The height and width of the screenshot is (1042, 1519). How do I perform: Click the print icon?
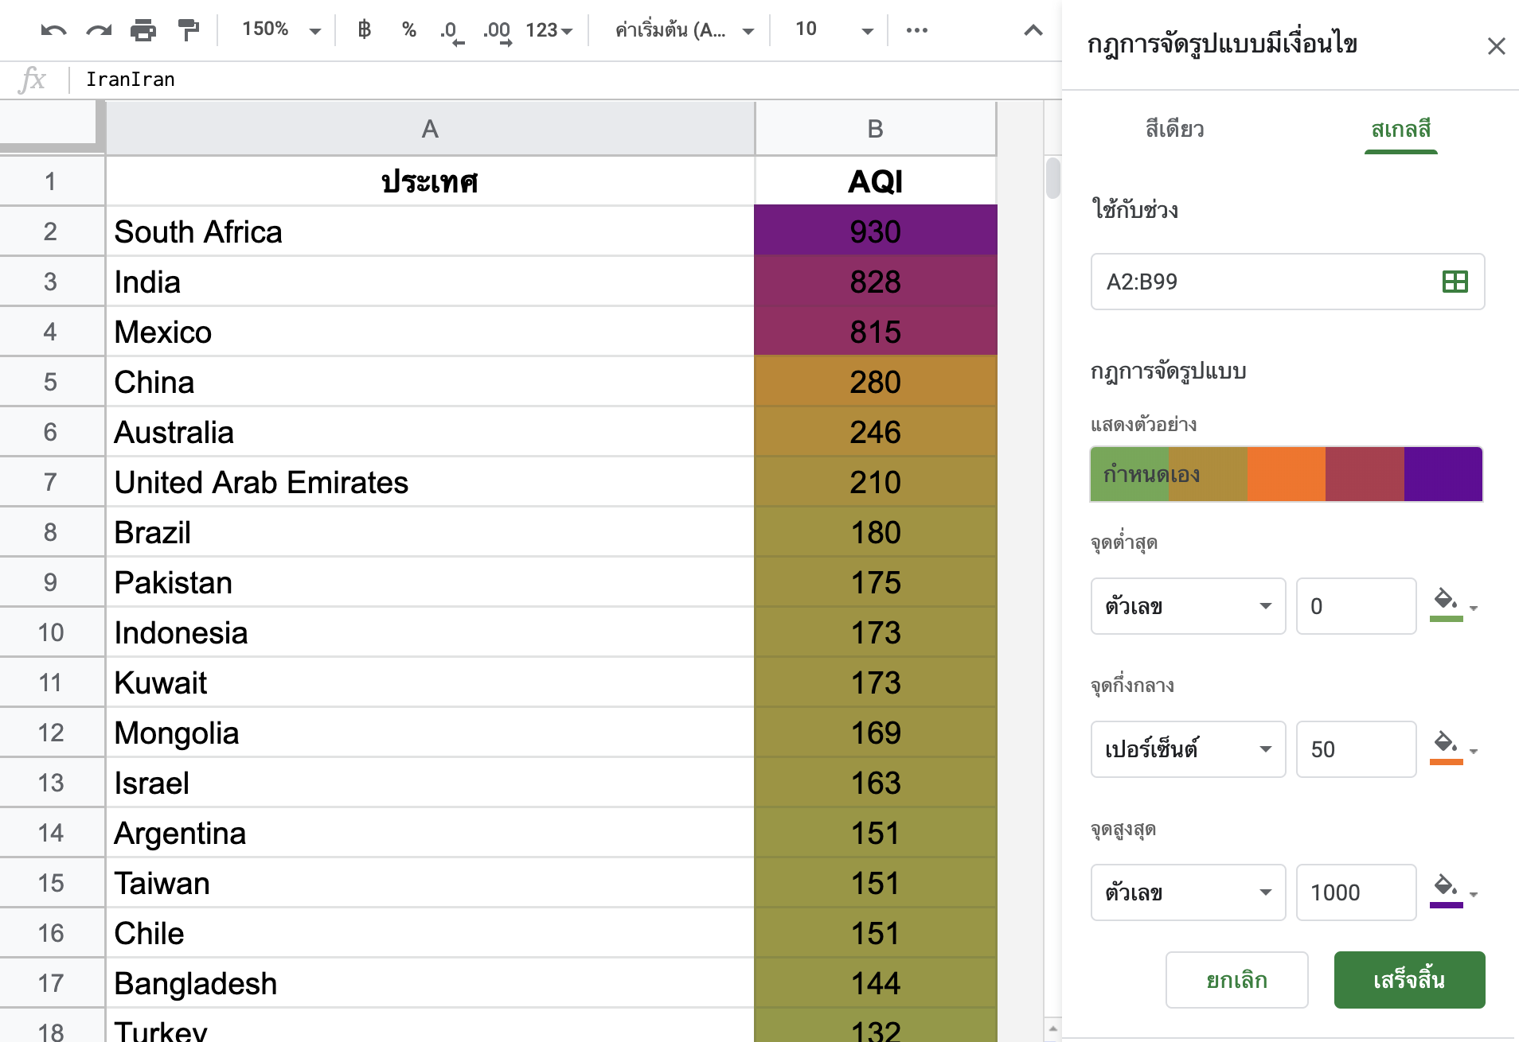(143, 30)
